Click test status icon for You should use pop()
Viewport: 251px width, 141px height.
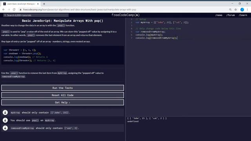(x=5, y=120)
